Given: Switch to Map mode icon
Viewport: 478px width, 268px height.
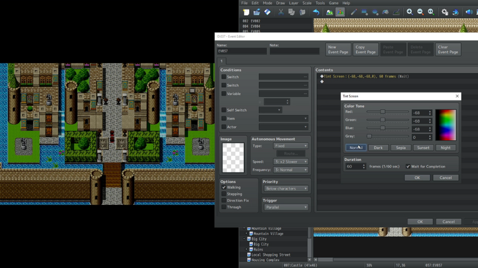Looking at the screenshot, I should tap(329, 12).
